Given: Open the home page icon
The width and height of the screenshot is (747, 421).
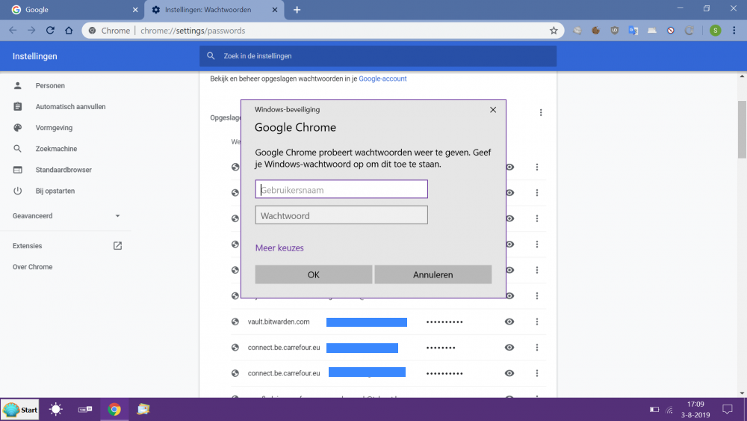Looking at the screenshot, I should click(x=69, y=31).
